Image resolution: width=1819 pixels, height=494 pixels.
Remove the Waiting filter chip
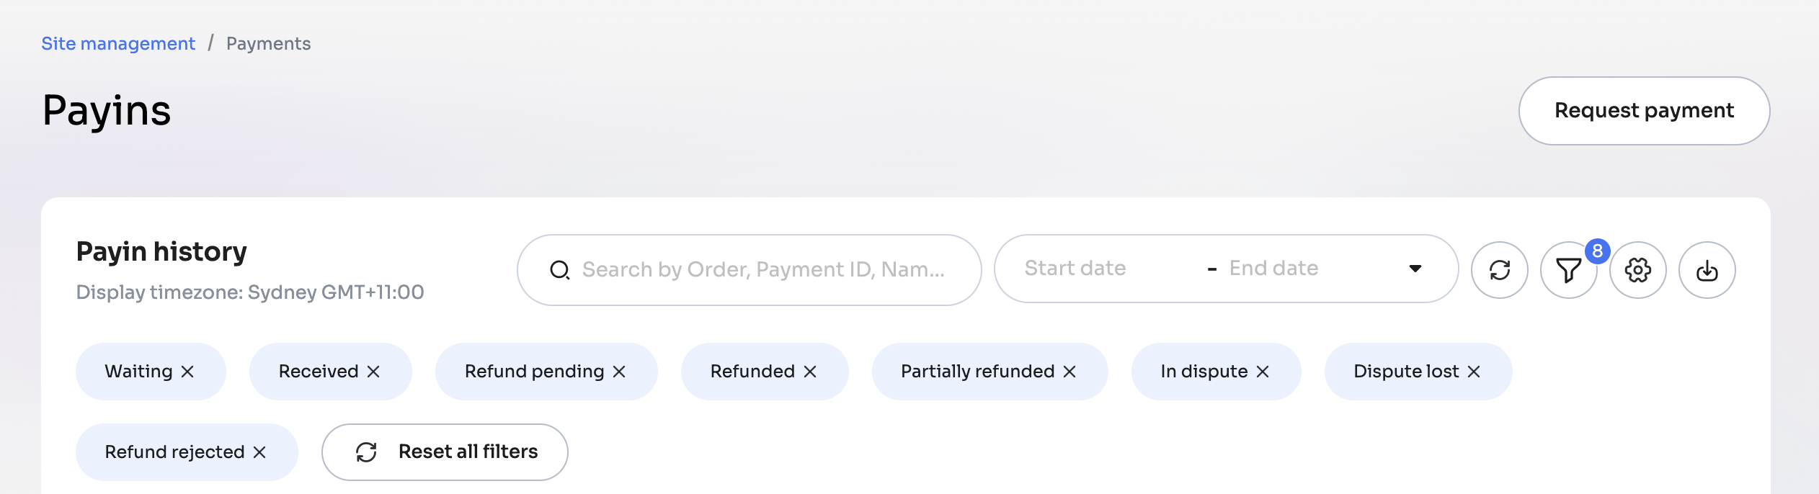[187, 372]
